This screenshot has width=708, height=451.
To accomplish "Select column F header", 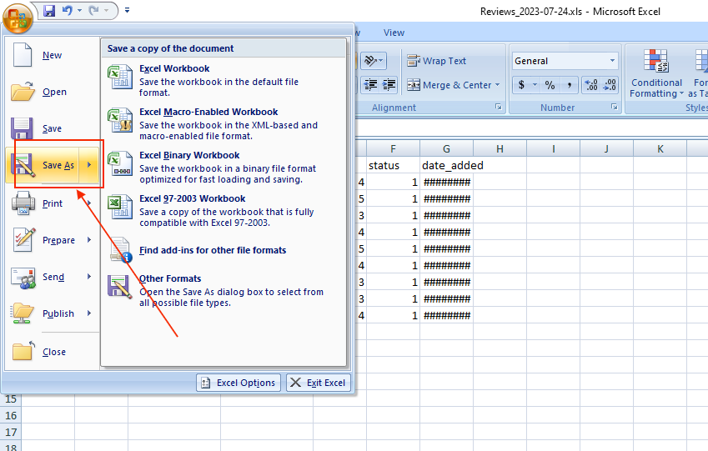I will coord(393,148).
